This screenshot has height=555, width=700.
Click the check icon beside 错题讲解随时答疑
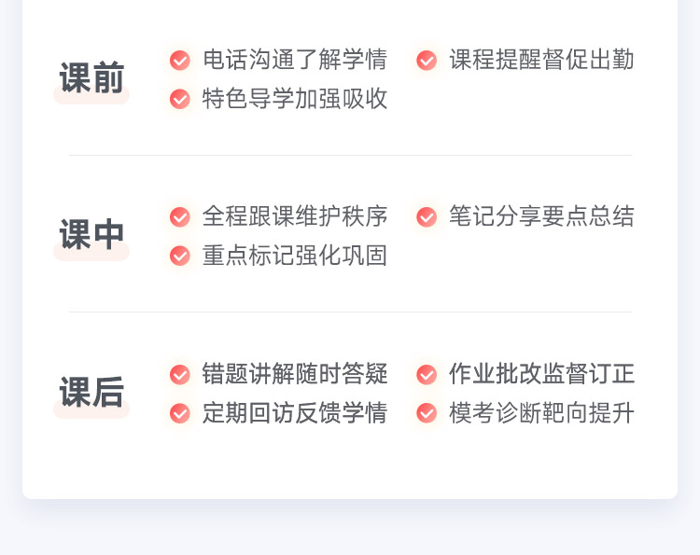180,375
